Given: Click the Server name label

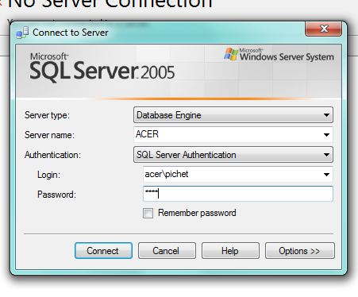Looking at the screenshot, I should pos(49,135).
